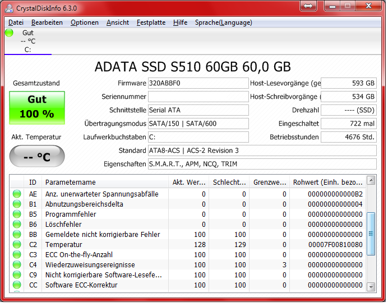
Task: Click the Rohwert column header
Action: coord(327,182)
